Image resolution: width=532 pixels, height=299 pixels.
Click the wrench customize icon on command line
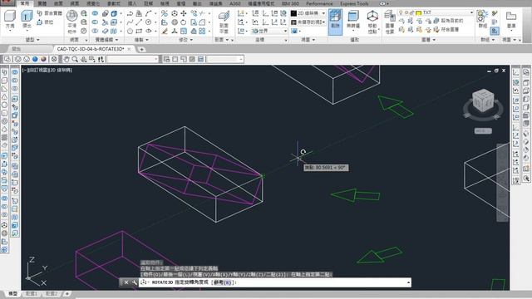click(x=135, y=282)
